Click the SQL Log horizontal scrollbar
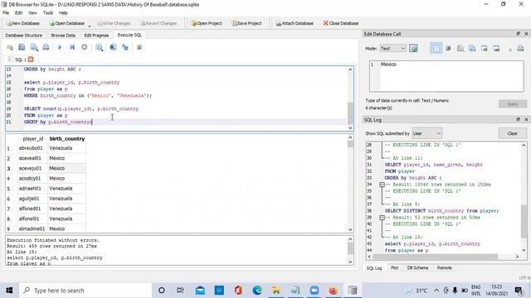The image size is (531, 298). tap(443, 257)
